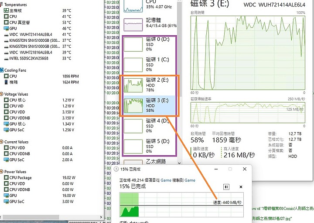
Task: Click the horizontal scrollbar thumb in sensor panel
Action: pos(31,217)
